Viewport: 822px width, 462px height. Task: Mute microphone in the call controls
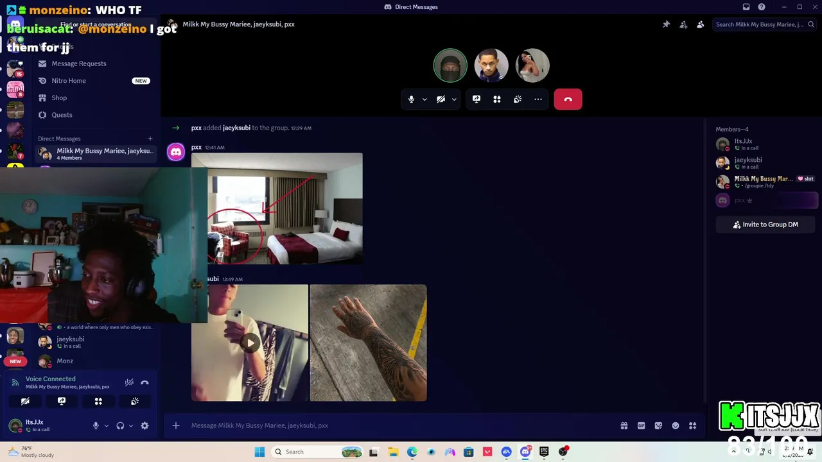[x=412, y=99]
